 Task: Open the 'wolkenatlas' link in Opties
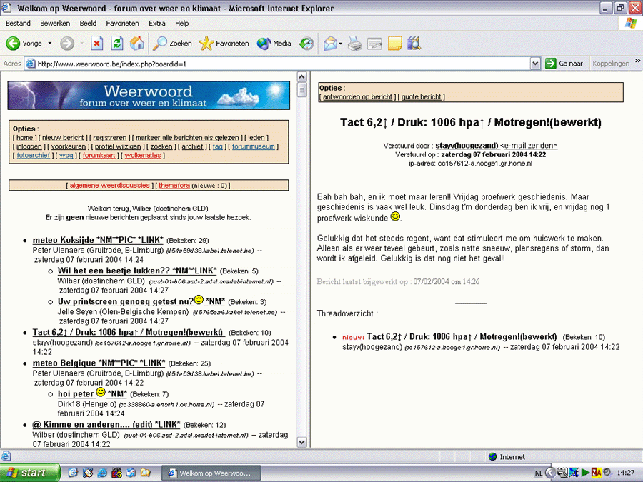143,156
